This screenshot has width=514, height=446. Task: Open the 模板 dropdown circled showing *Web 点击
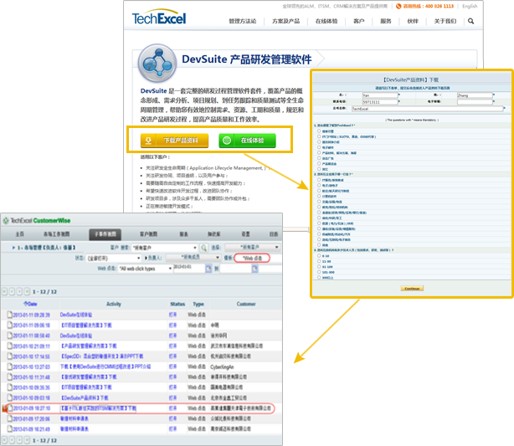click(252, 259)
